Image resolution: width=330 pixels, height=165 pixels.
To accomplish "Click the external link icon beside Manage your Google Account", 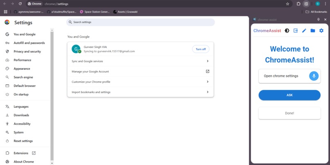I will [x=208, y=71].
